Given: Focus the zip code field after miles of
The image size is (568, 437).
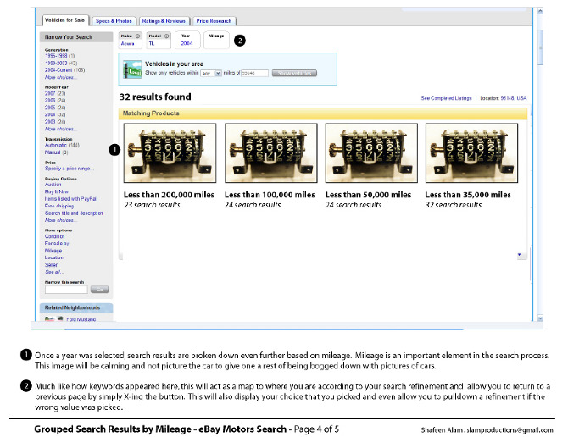Looking at the screenshot, I should tap(254, 73).
